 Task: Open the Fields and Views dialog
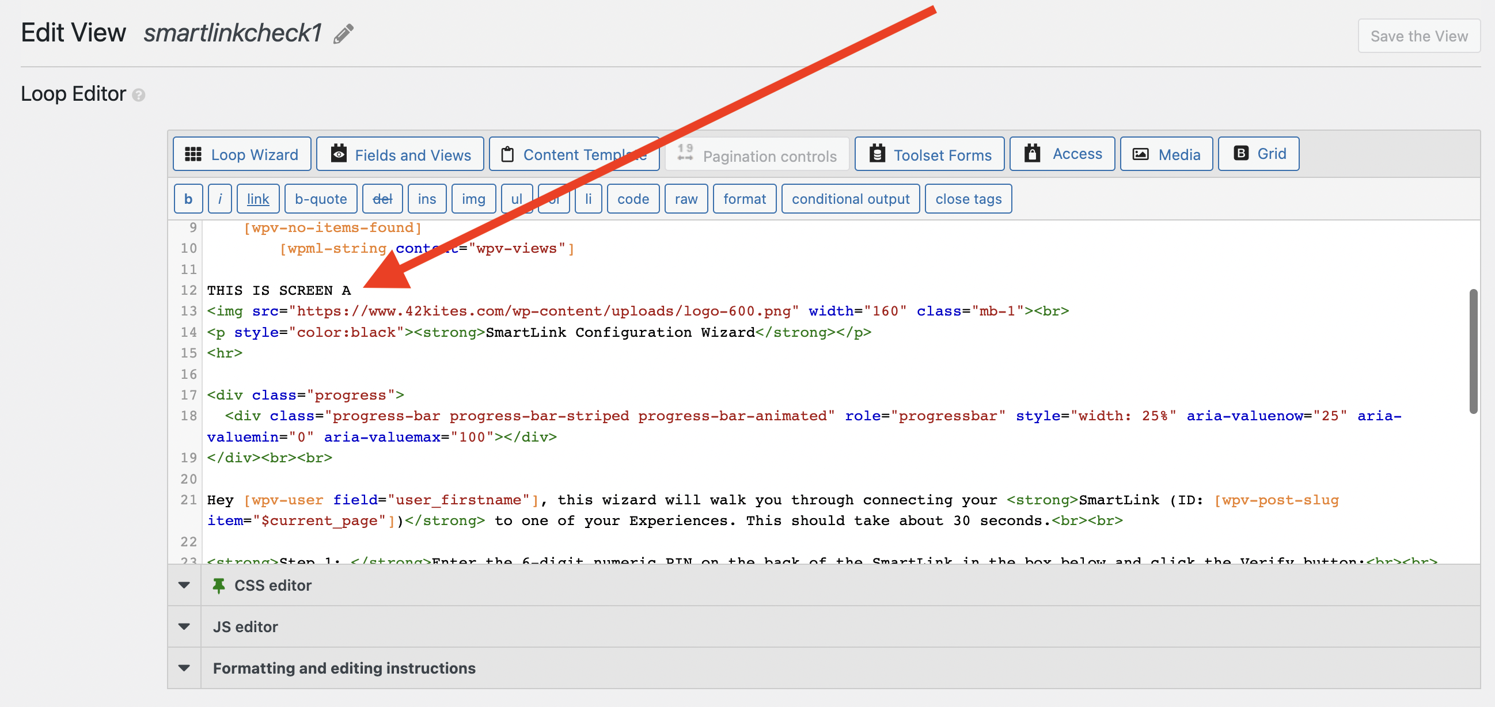(x=400, y=154)
